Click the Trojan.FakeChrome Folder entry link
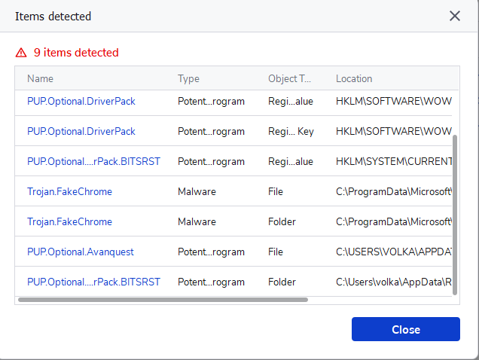479x360 pixels. pyautogui.click(x=69, y=221)
